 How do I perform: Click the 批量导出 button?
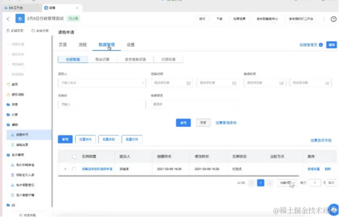click(85, 139)
